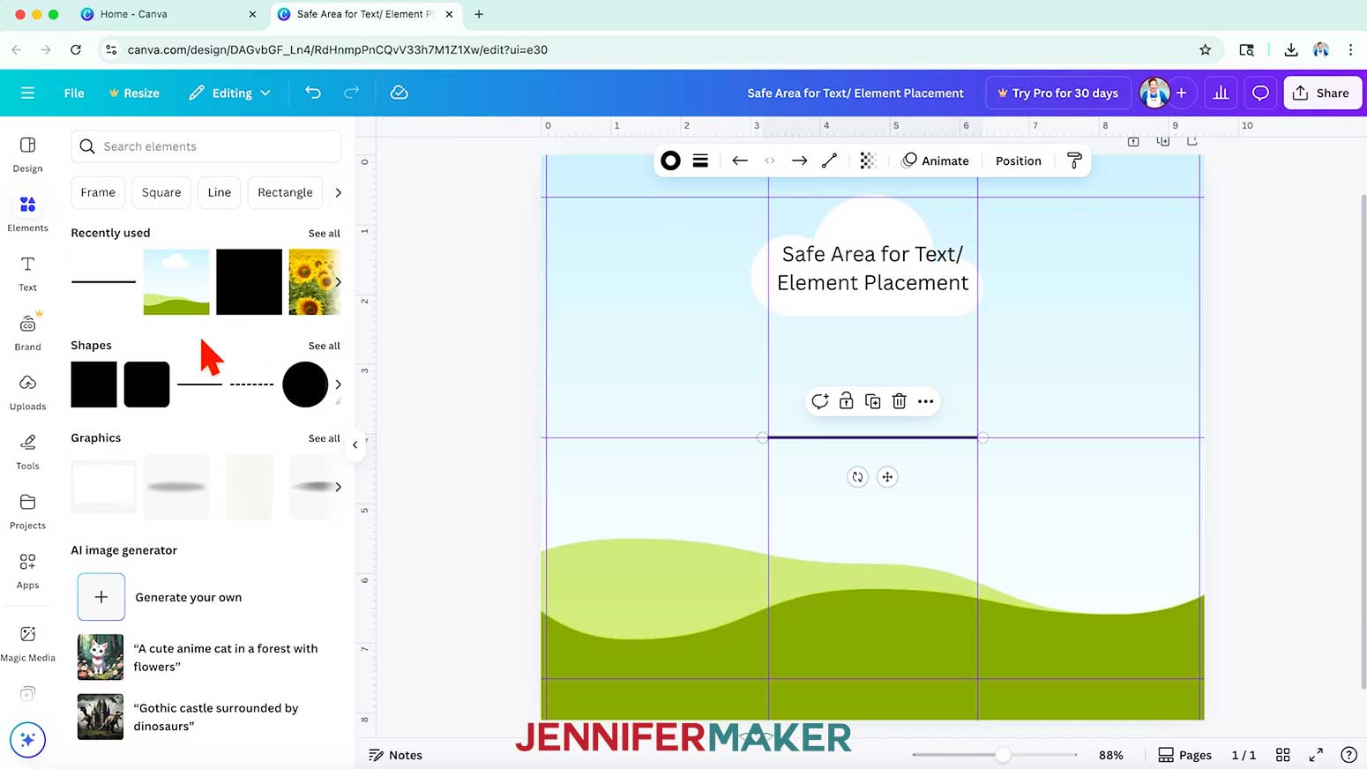
Task: Click Generate your own AI image
Action: (x=160, y=597)
